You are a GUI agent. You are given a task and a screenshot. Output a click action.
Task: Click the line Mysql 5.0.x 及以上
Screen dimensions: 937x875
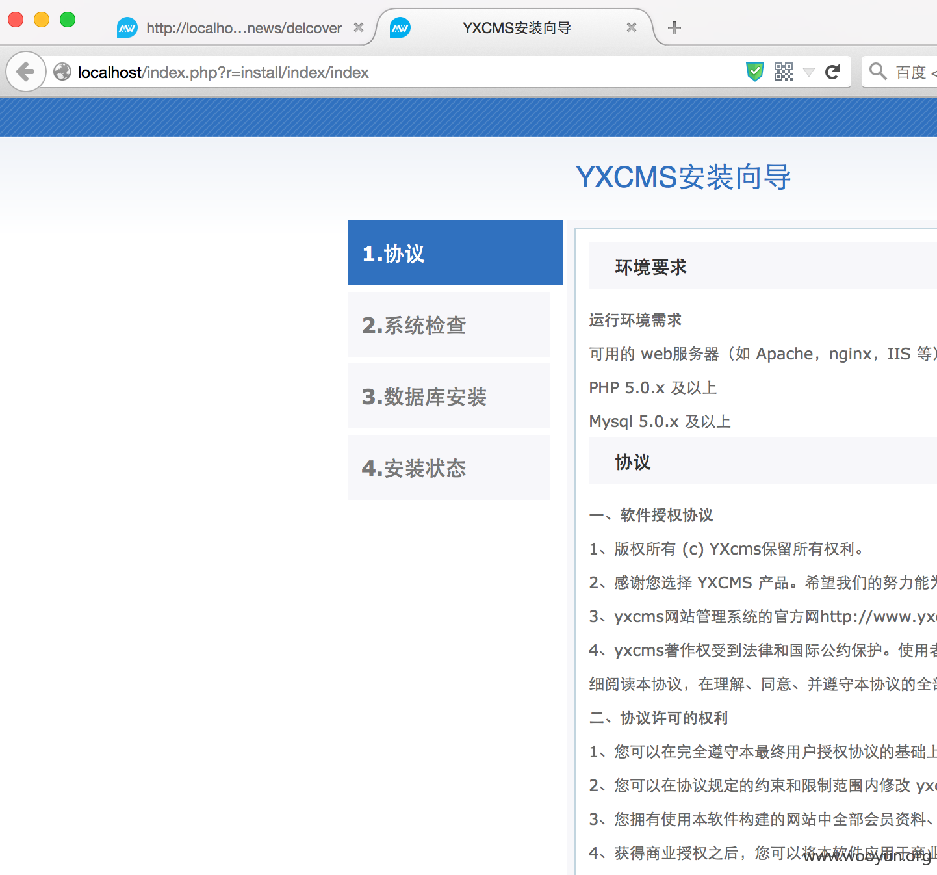pos(660,421)
